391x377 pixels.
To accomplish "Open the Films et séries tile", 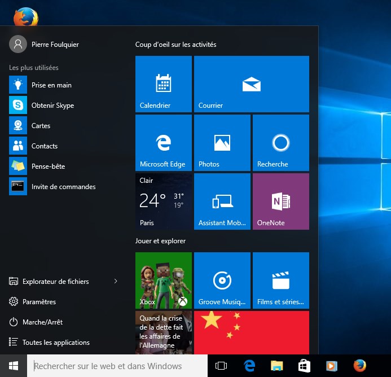I will coord(281,280).
